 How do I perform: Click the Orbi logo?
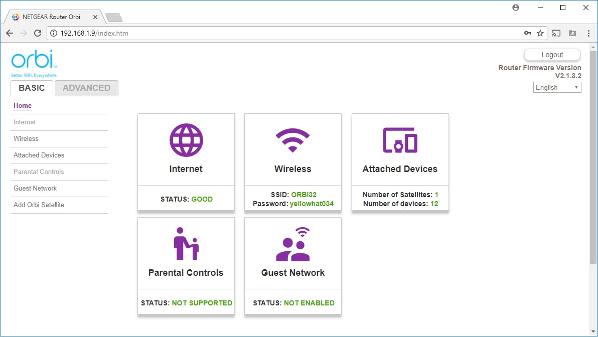click(34, 63)
